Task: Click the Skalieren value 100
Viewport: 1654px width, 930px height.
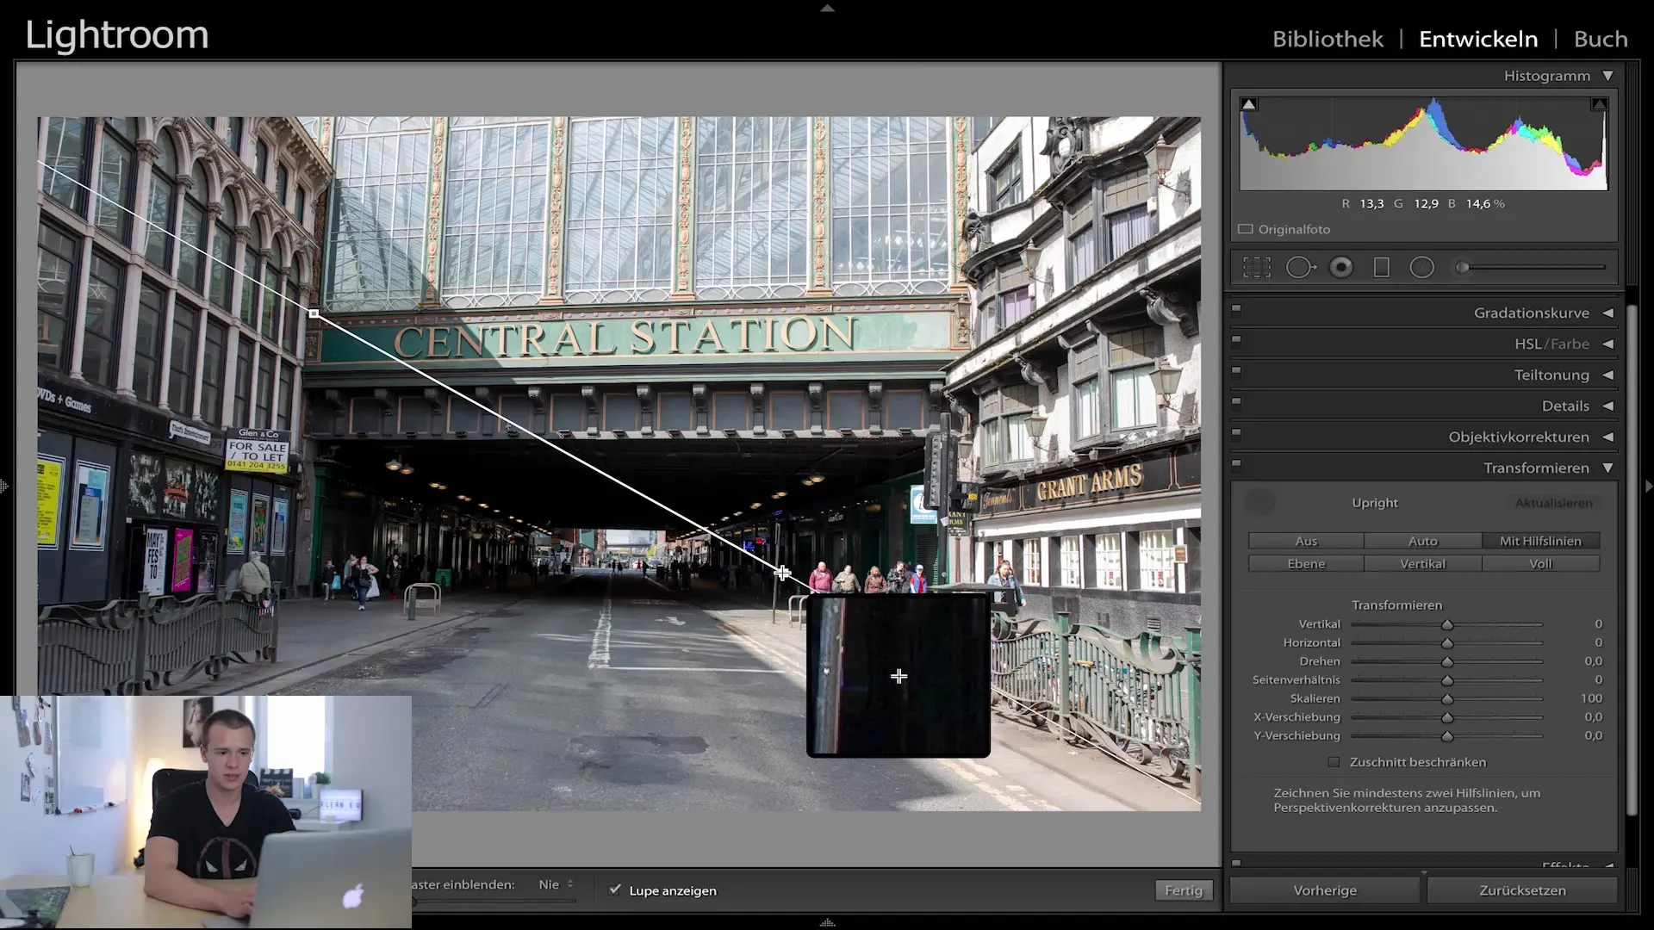Action: pos(1591,698)
